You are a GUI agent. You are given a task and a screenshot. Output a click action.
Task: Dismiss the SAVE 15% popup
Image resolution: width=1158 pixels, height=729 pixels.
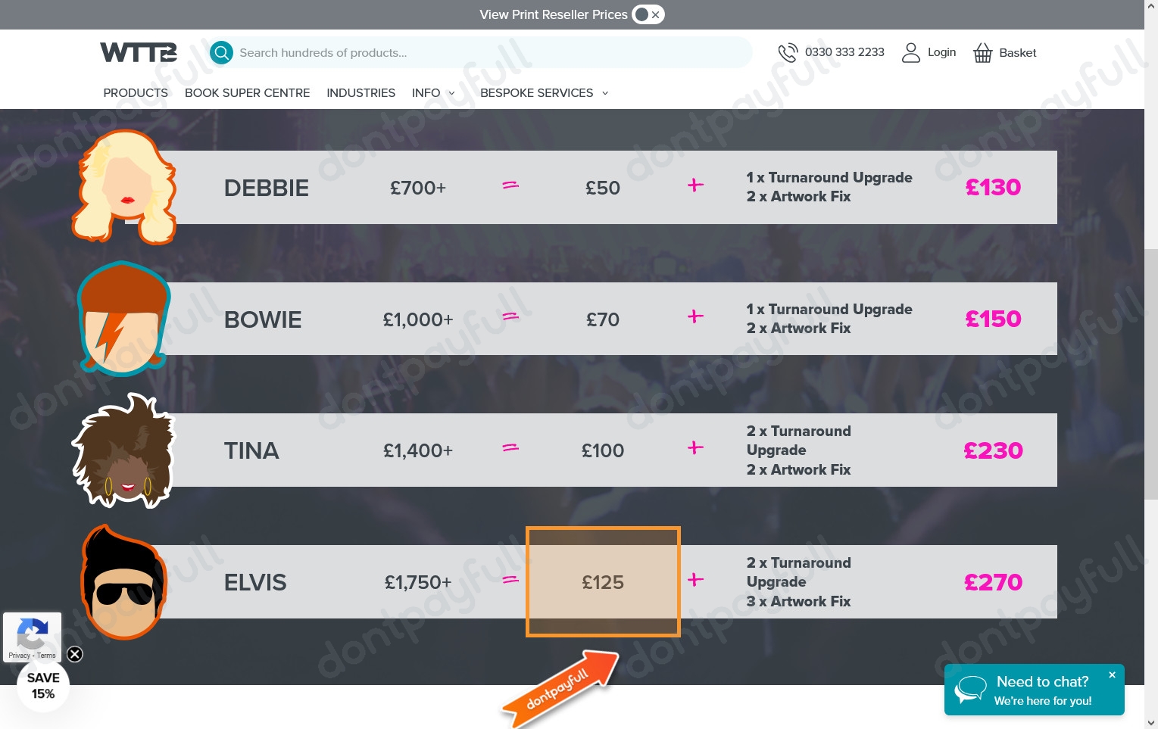click(75, 654)
